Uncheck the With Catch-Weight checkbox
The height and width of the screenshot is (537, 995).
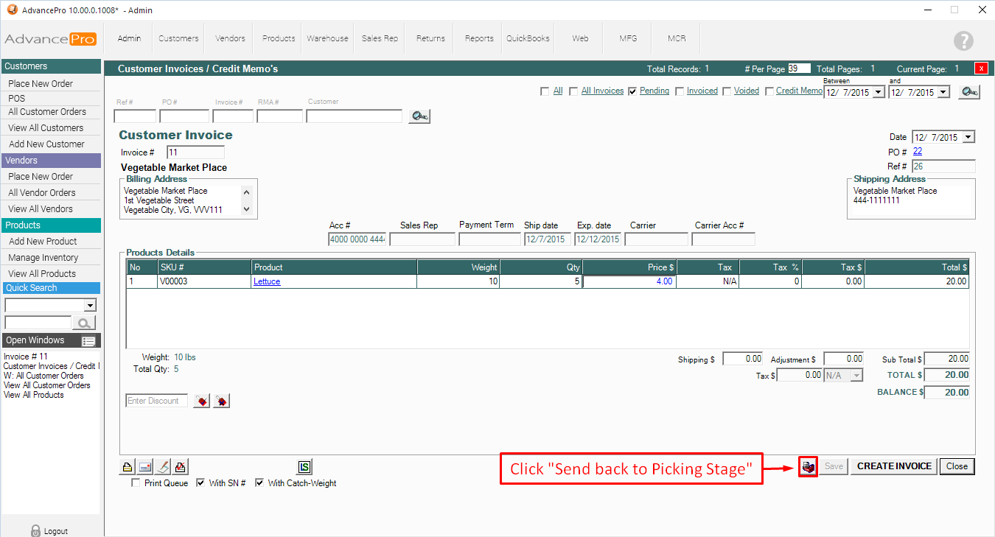tap(259, 483)
